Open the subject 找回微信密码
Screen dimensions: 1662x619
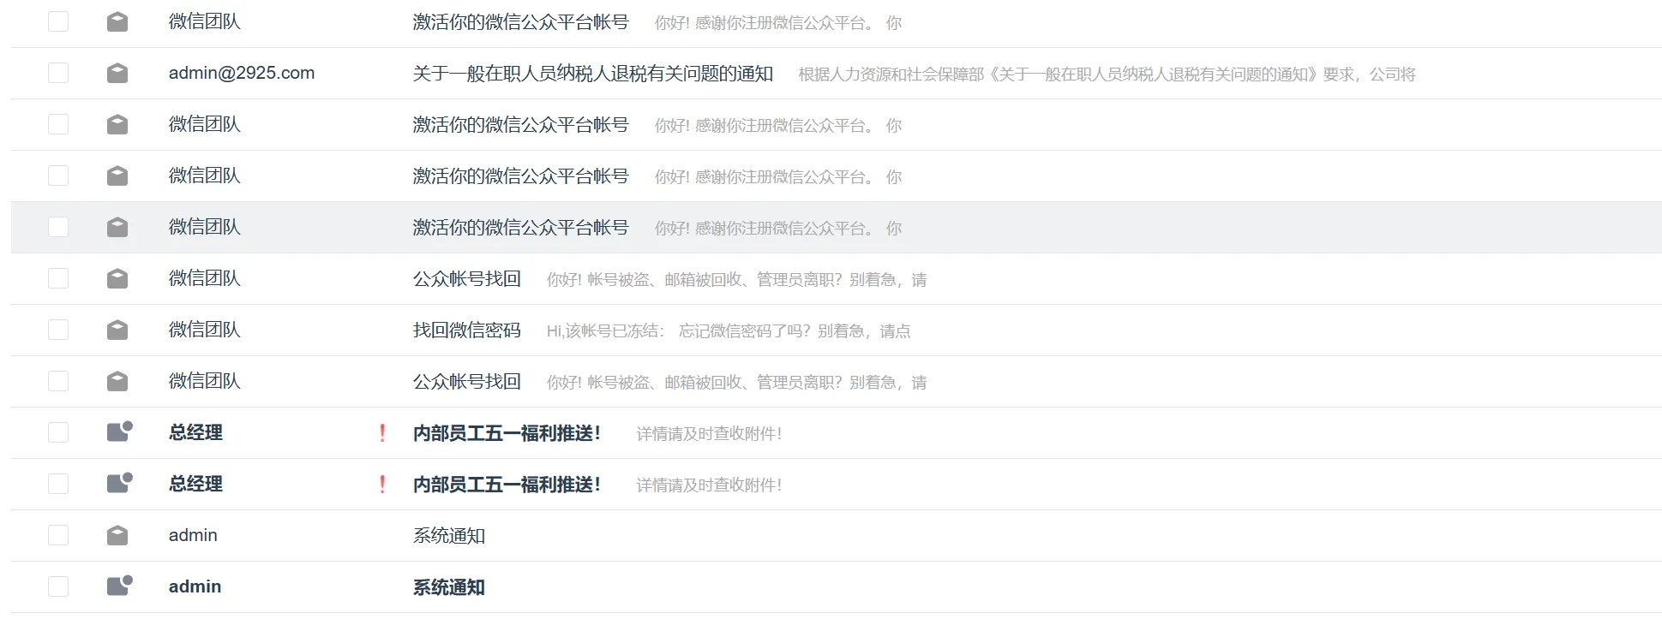(467, 330)
